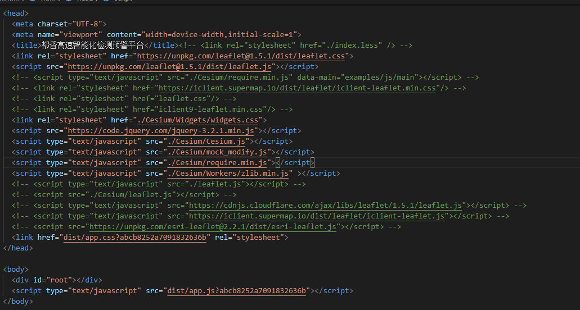Open the iclient-leaflet.min.css supermap URL

[297, 88]
